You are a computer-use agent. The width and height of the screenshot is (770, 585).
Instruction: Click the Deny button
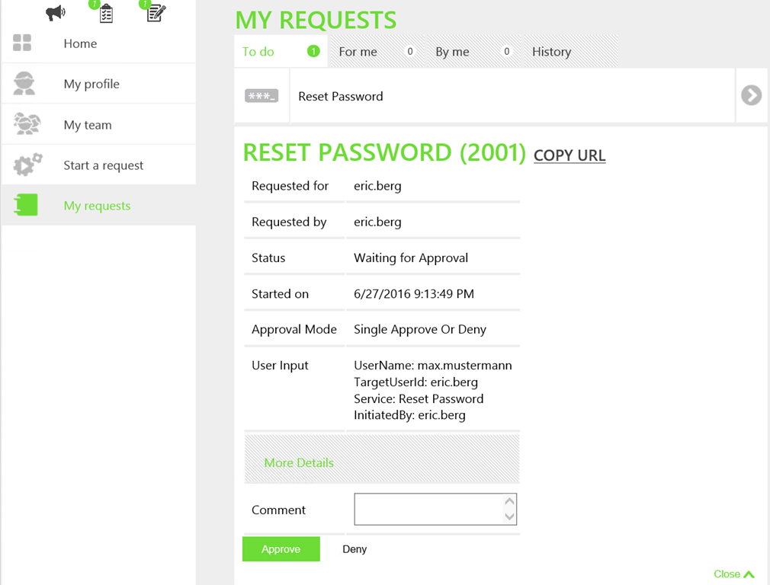[355, 549]
